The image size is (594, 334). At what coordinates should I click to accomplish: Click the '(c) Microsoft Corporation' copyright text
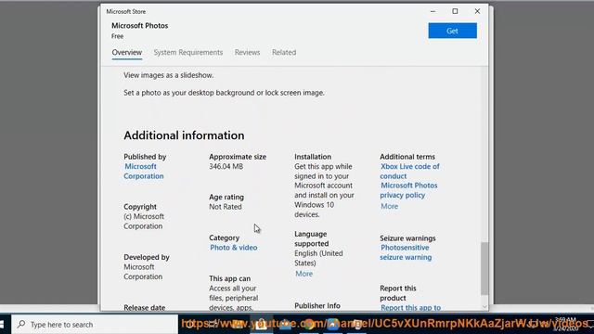tap(144, 221)
